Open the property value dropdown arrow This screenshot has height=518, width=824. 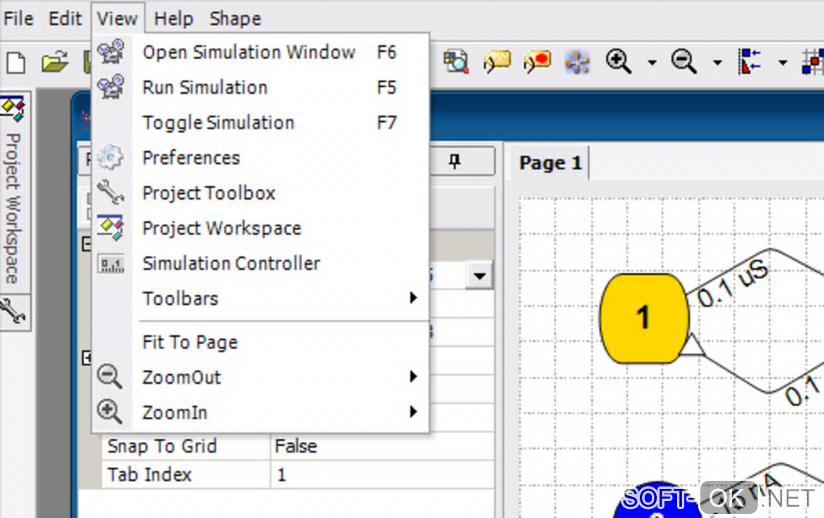coord(479,275)
